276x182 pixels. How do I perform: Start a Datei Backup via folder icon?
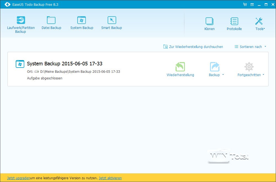pos(51,20)
